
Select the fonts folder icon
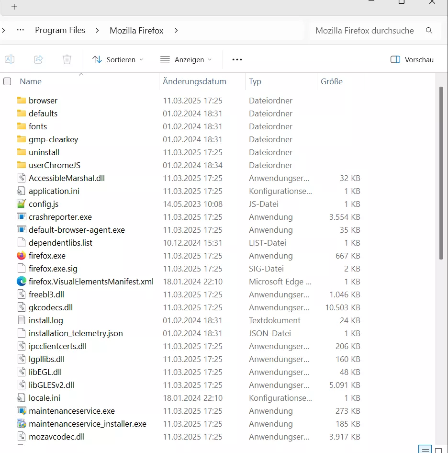point(22,126)
